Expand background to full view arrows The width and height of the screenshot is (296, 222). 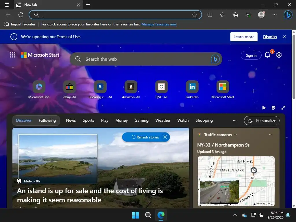(x=283, y=108)
